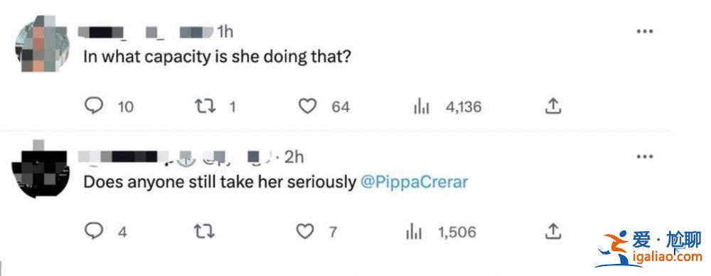Open the second tweet's 2h timestamp
711x276 pixels.
click(x=294, y=156)
